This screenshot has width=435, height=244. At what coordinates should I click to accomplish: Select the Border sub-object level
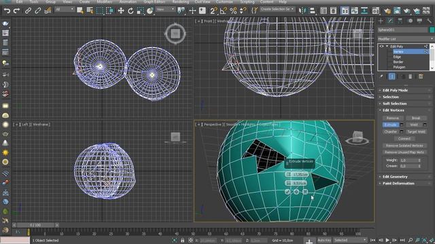click(398, 62)
